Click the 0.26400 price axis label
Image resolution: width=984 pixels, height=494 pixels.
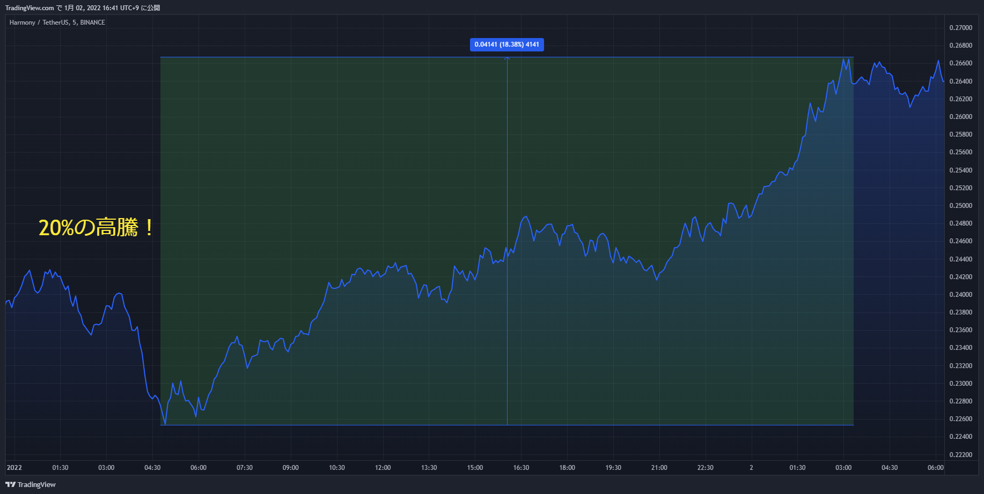point(961,81)
